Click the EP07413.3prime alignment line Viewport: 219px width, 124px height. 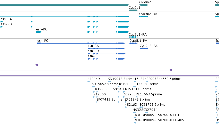coord(108,102)
